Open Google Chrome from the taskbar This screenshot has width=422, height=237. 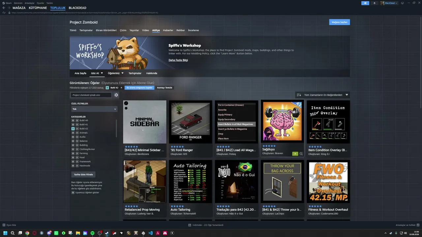pyautogui.click(x=27, y=233)
